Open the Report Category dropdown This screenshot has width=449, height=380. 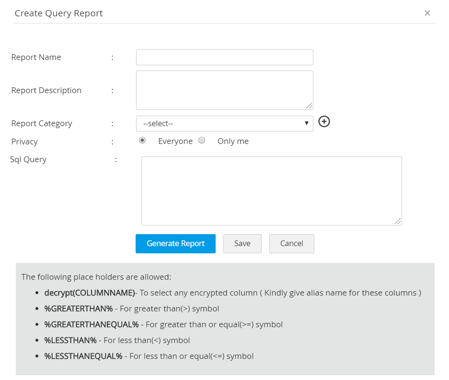pyautogui.click(x=224, y=123)
